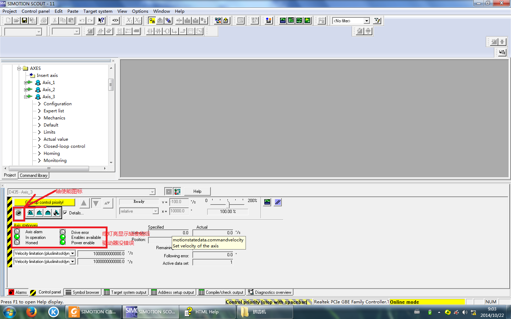Switch to the Compile/check output tab
511x319 pixels.
click(x=221, y=292)
